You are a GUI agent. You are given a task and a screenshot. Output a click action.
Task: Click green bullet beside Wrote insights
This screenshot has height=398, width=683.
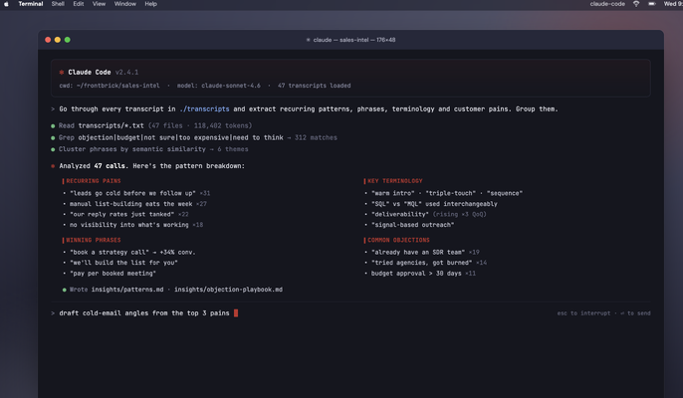point(65,290)
